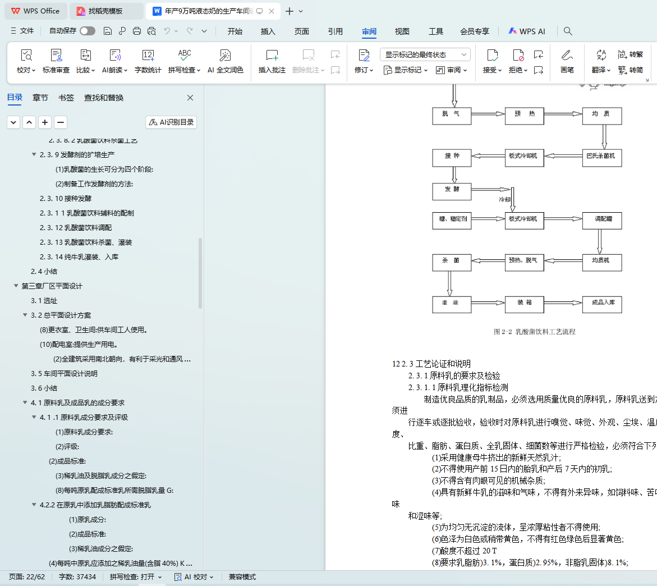Viewport: 657px width, 586px height.
Task: Switch to 找稻壳模板 tab
Action: pyautogui.click(x=106, y=11)
